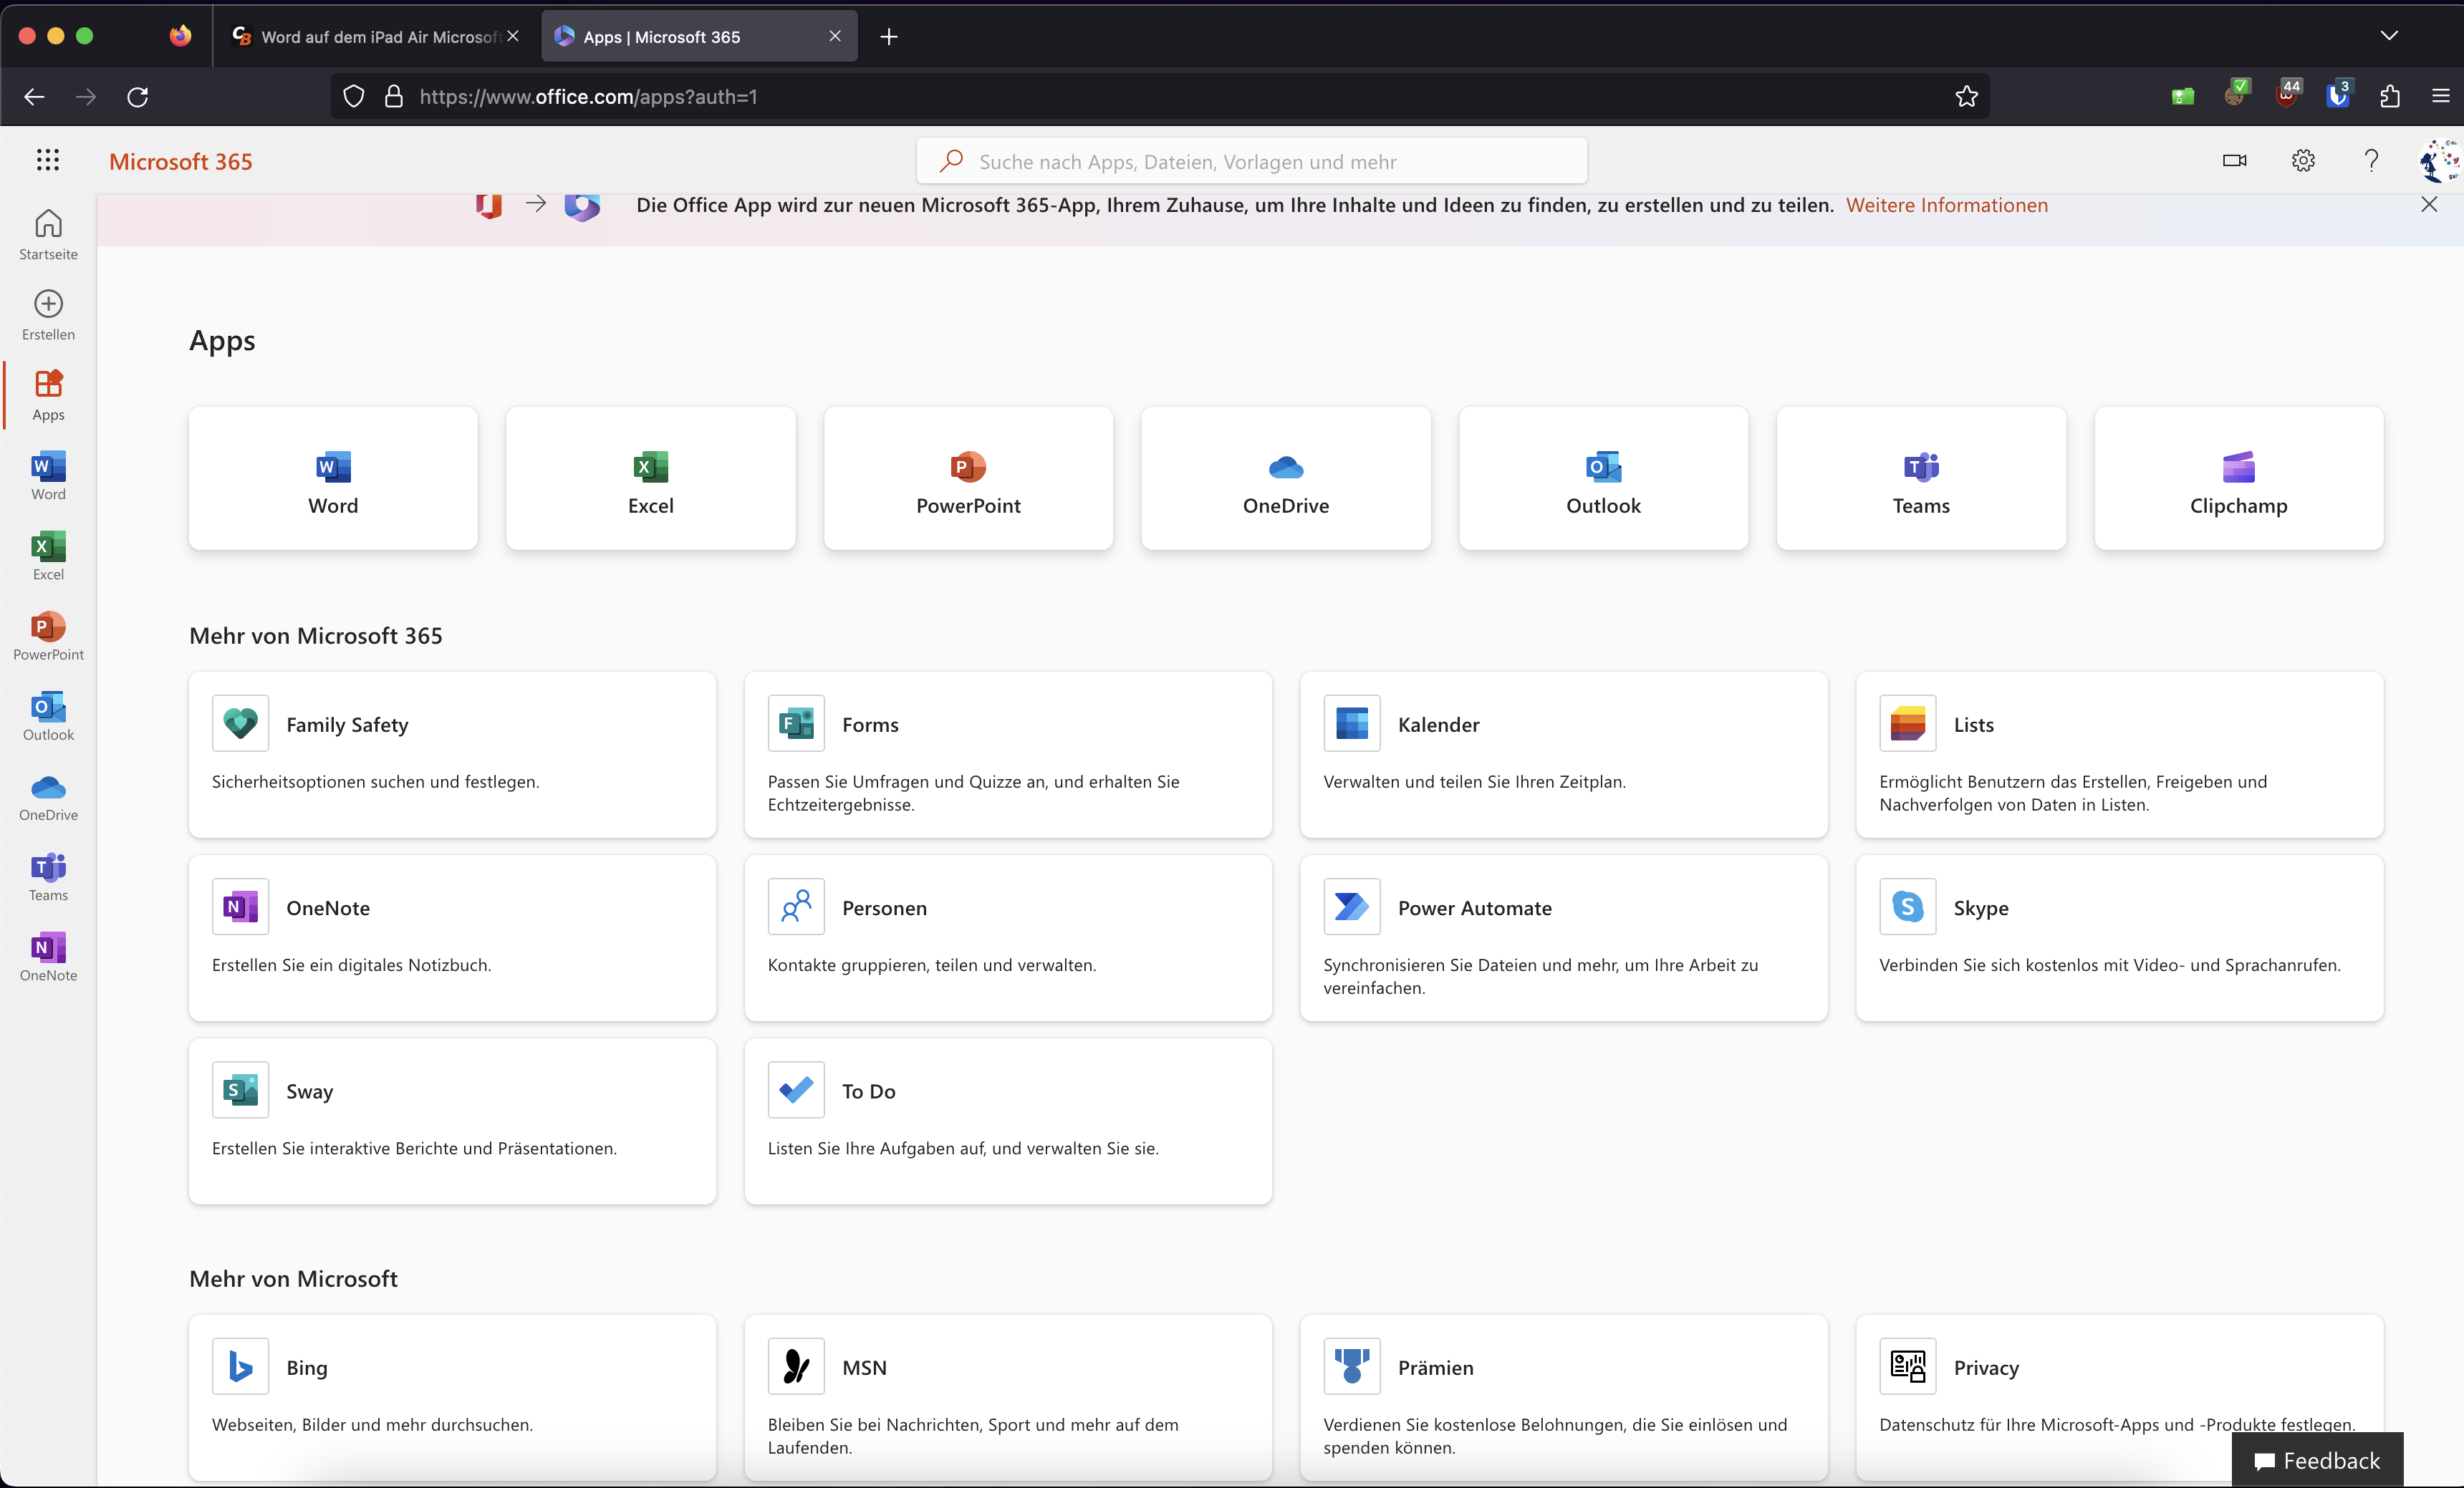
Task: Select Outlook in the left sidebar
Action: click(47, 715)
